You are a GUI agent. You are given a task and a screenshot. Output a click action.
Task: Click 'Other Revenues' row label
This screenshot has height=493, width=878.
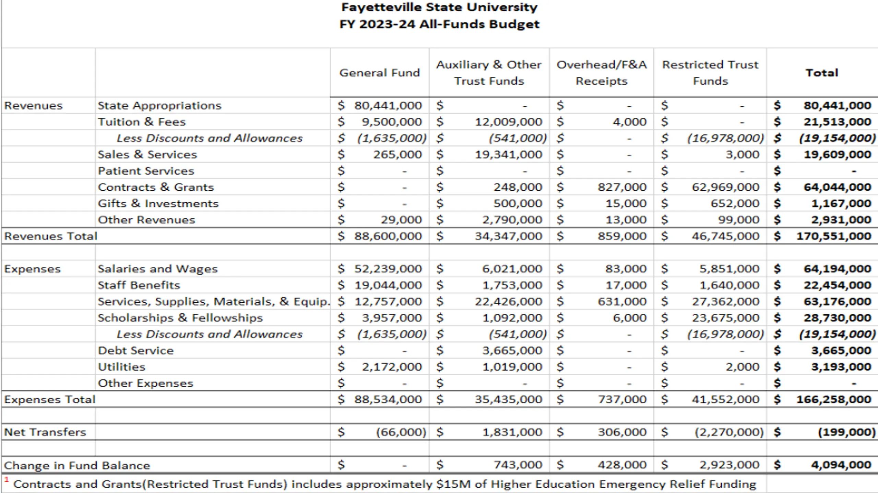pos(146,220)
